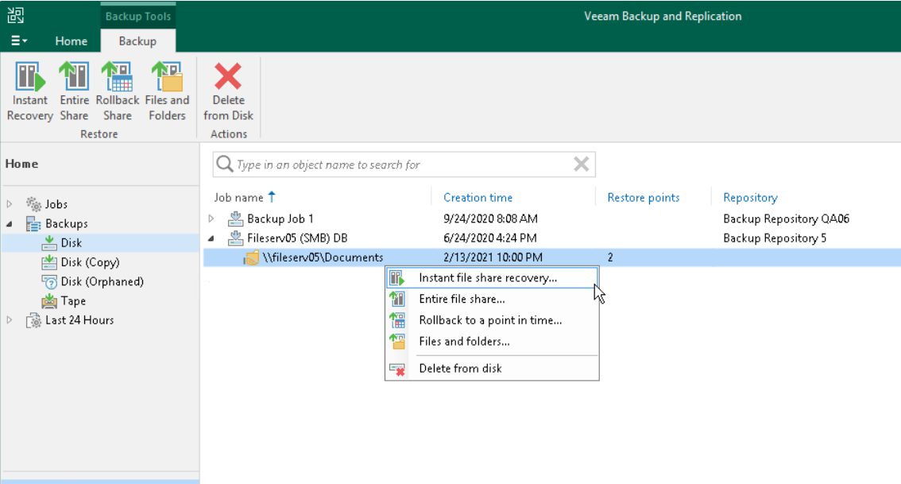Screen dimensions: 901x484
Task: Sort by the Job name column header
Action: click(x=238, y=197)
